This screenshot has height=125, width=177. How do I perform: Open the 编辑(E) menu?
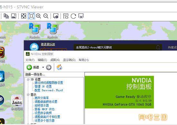[x=42, y=60]
